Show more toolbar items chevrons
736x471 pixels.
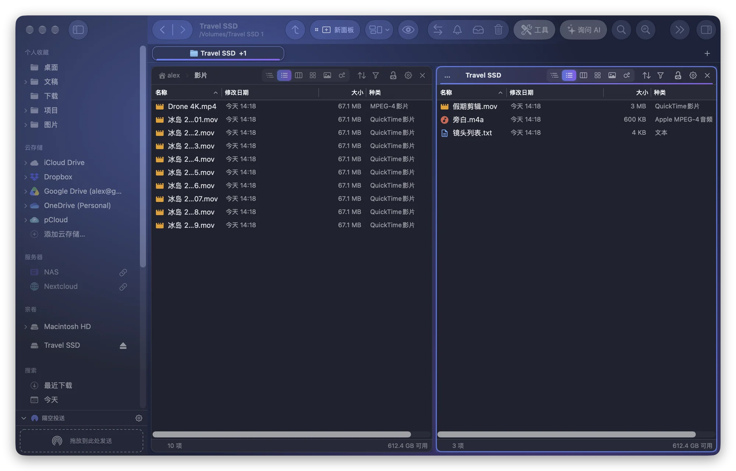pos(679,30)
